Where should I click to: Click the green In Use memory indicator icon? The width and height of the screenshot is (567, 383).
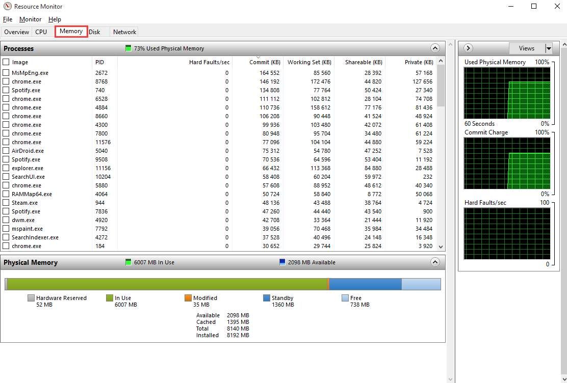[x=128, y=262]
